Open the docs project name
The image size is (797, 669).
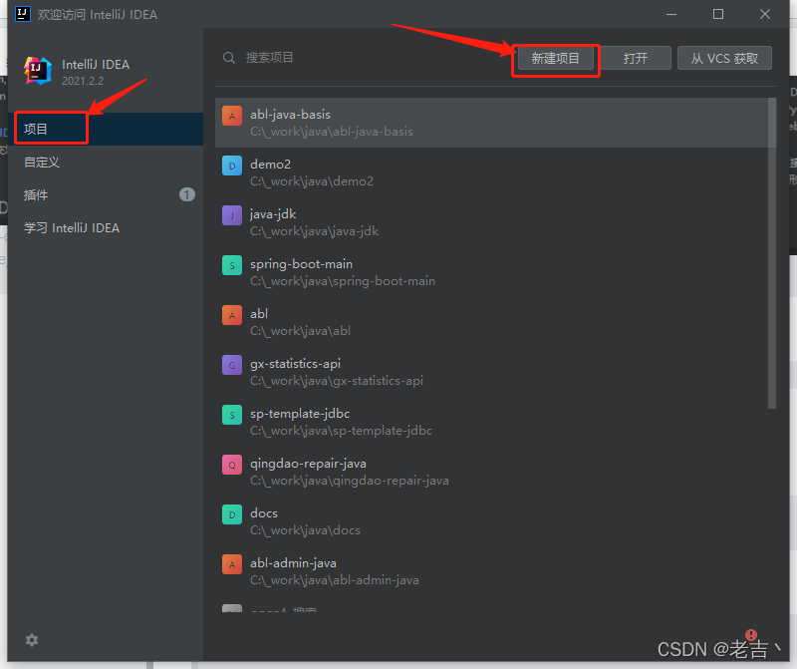click(x=264, y=513)
